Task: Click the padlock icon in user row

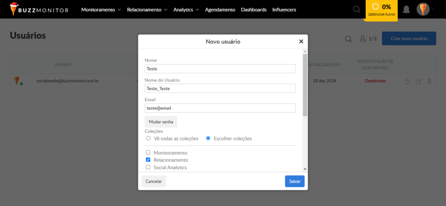Action: pyautogui.click(x=407, y=81)
